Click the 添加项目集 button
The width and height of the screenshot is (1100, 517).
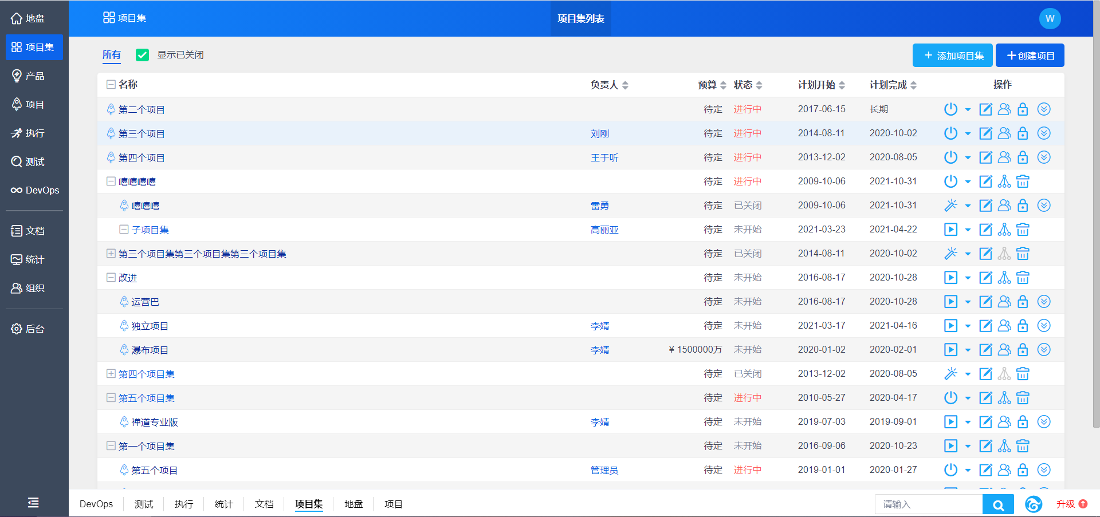[953, 56]
